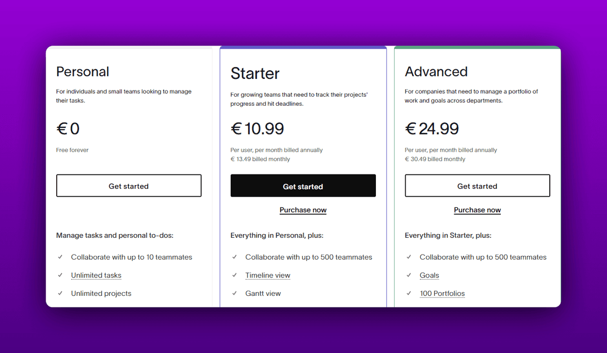Open Purchase now link under Advanced plan
The width and height of the screenshot is (607, 353).
tap(477, 210)
